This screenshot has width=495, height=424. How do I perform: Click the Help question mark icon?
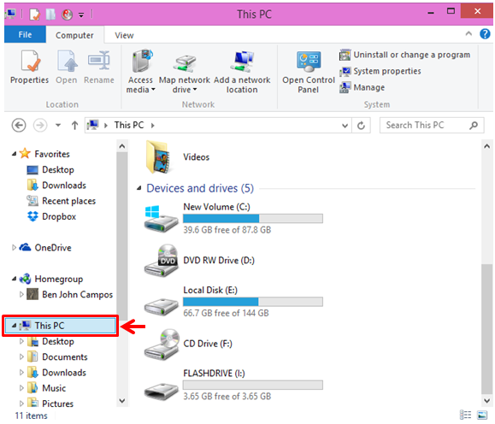485,34
